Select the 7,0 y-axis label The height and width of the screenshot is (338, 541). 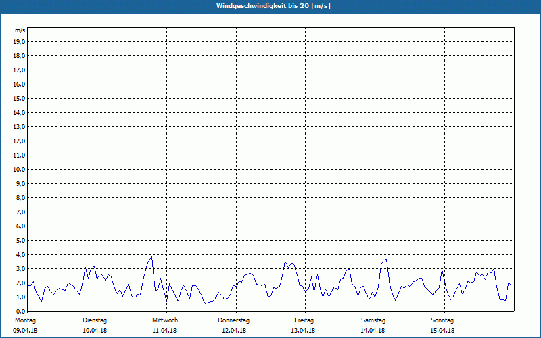tap(20, 212)
